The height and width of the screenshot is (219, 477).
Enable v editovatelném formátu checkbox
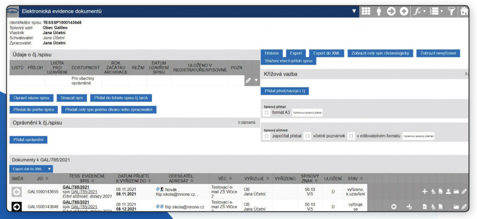[x=351, y=136]
